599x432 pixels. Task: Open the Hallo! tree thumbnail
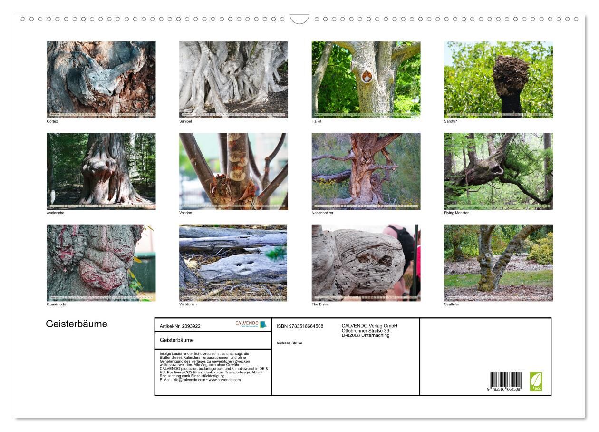[x=366, y=79]
